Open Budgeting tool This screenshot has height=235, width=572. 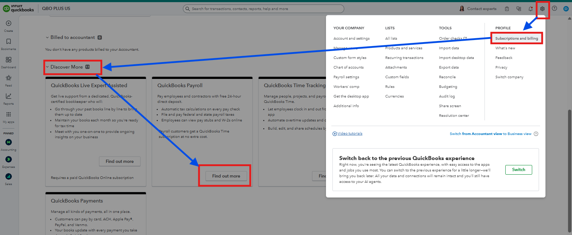[x=448, y=87]
